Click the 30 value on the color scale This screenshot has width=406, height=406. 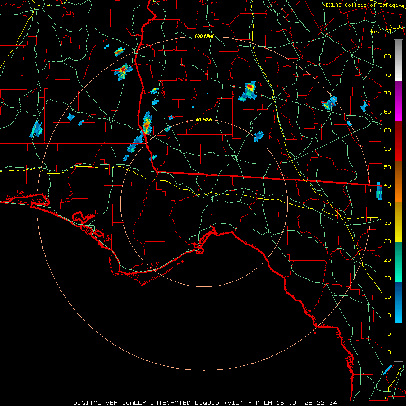point(388,241)
